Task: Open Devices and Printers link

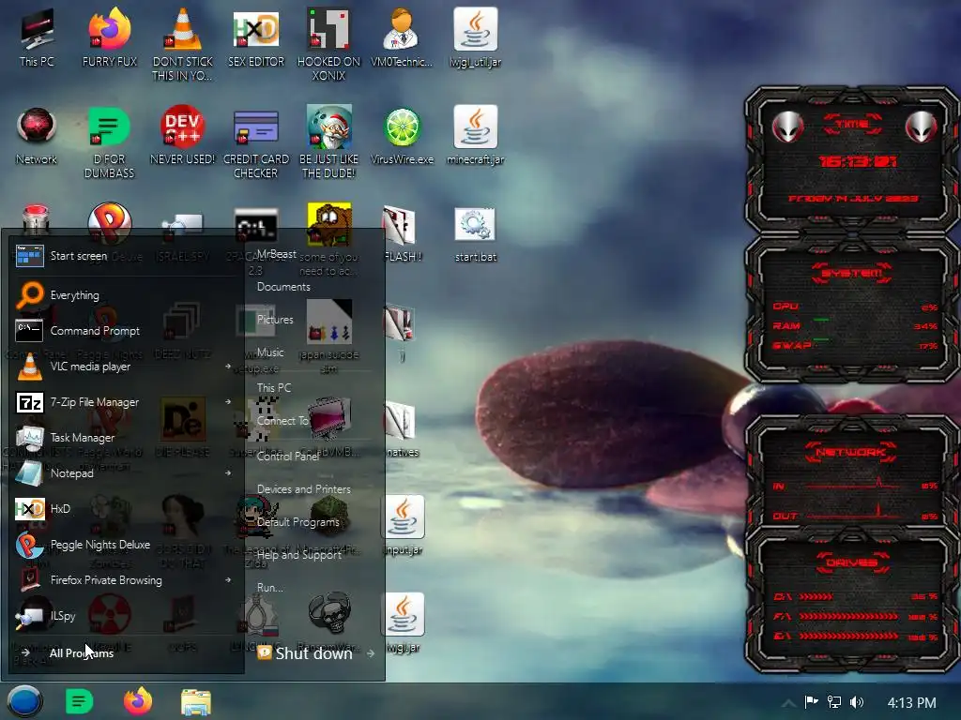Action: (x=304, y=489)
